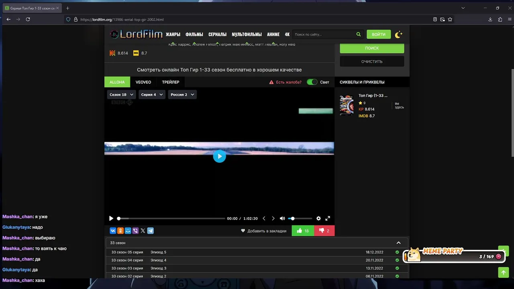
Task: Open the ТРЕЙЛЕР tab
Action: (x=171, y=82)
